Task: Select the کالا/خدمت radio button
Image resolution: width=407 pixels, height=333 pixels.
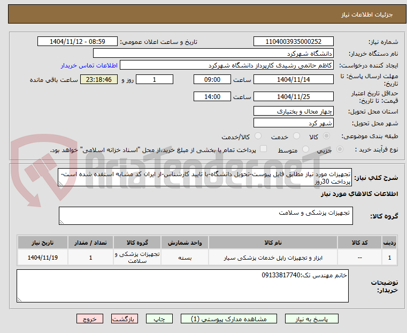Action: (x=258, y=136)
